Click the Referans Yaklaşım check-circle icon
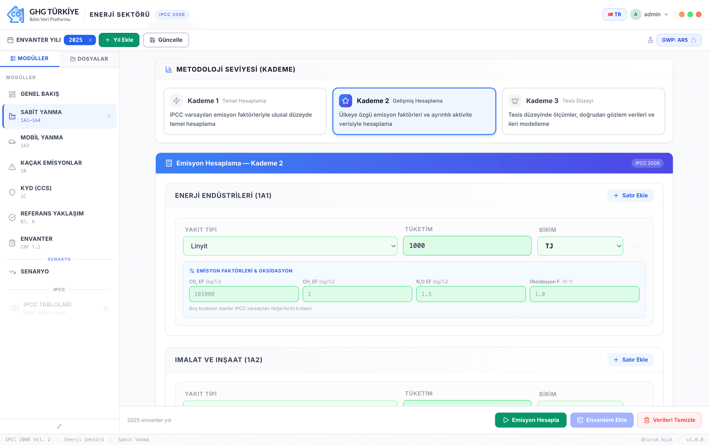Screen dimensions: 709x445 point(12,218)
